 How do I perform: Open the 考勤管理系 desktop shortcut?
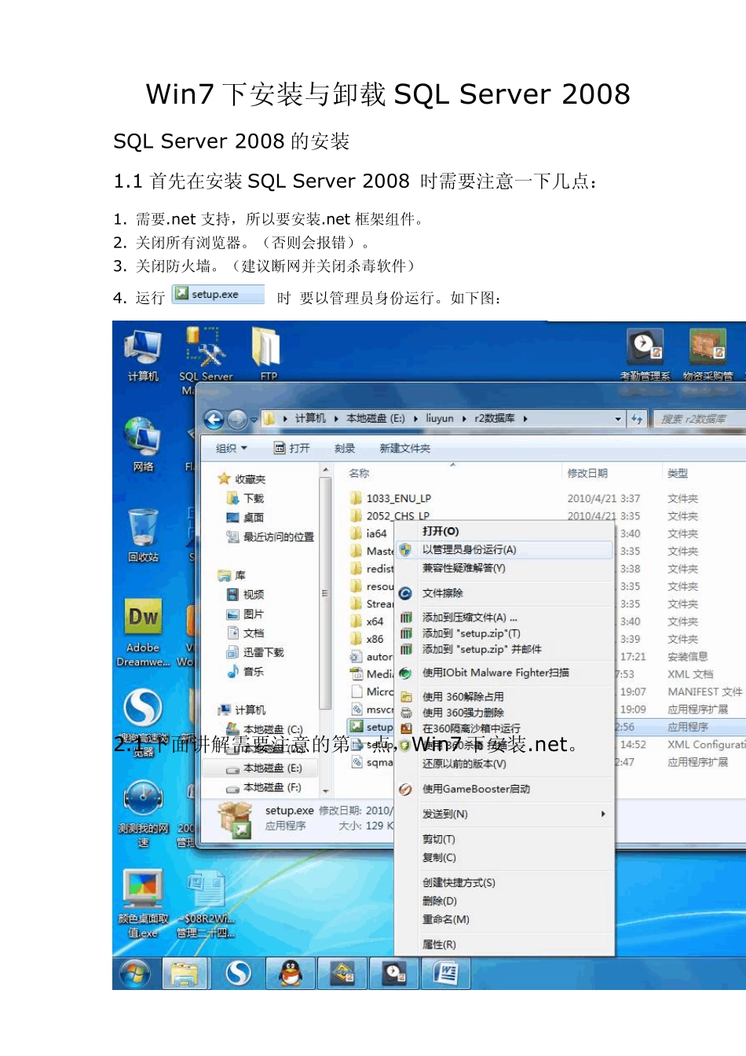645,355
